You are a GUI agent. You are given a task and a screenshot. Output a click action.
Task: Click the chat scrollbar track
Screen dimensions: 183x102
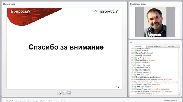coord(179,69)
